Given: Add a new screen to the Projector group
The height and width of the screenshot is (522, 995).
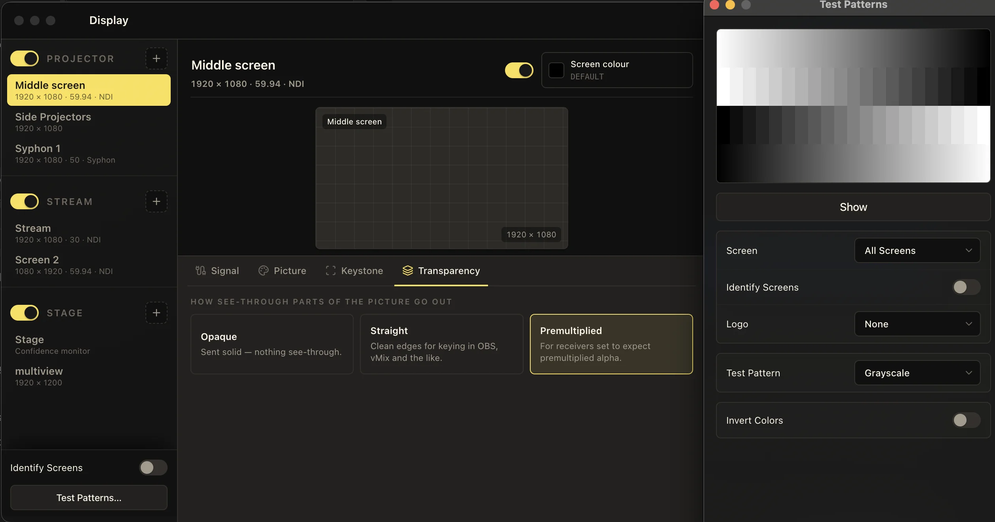Looking at the screenshot, I should [x=156, y=58].
